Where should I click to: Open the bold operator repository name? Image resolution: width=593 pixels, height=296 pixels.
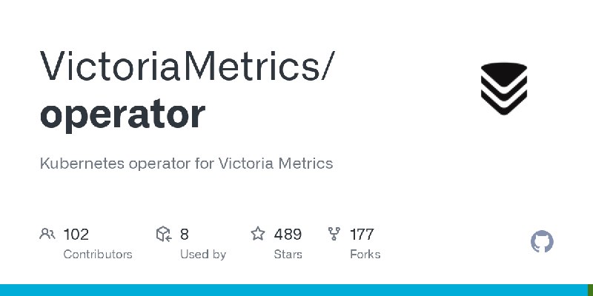(x=122, y=115)
